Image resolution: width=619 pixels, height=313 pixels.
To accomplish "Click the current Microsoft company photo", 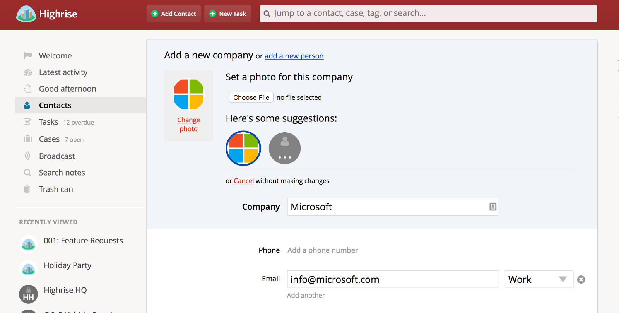I will click(x=189, y=94).
